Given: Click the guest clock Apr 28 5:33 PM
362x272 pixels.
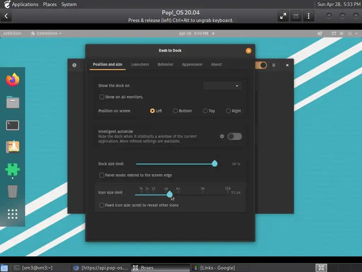Looking at the screenshot, I should tap(193, 33).
